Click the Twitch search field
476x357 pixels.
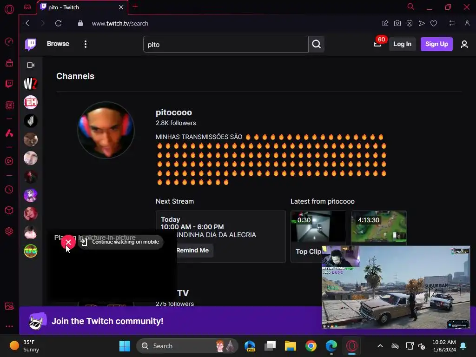pos(225,44)
